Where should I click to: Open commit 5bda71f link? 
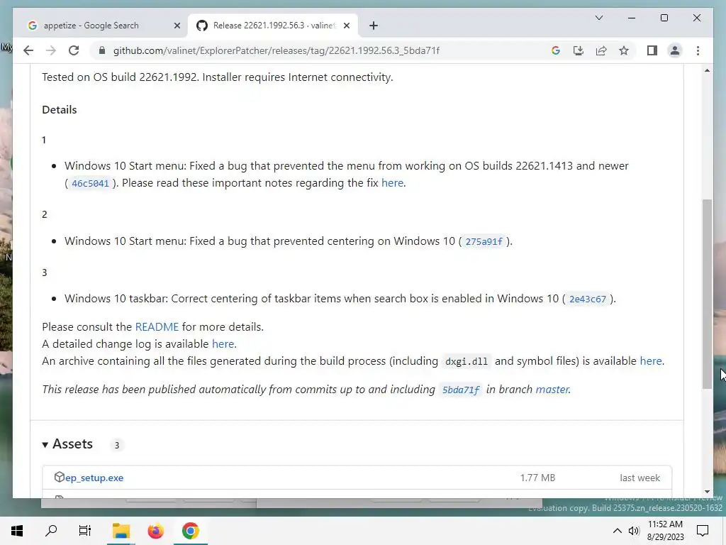coord(461,390)
